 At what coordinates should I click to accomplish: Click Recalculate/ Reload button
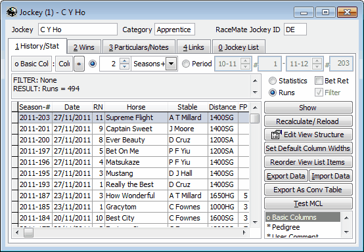point(308,121)
